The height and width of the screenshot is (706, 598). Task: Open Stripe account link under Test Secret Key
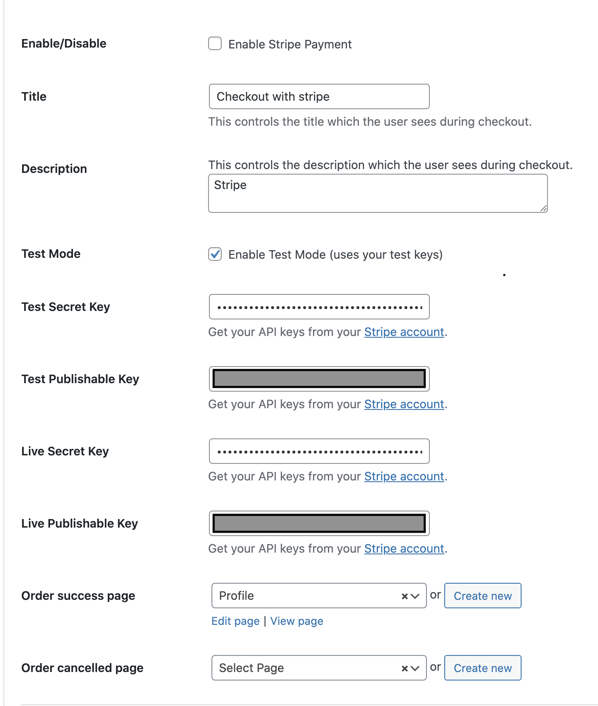click(404, 332)
